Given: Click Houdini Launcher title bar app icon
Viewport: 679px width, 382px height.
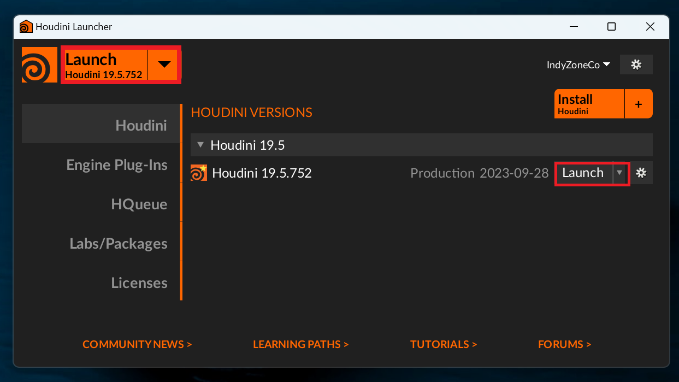Looking at the screenshot, I should (x=26, y=26).
